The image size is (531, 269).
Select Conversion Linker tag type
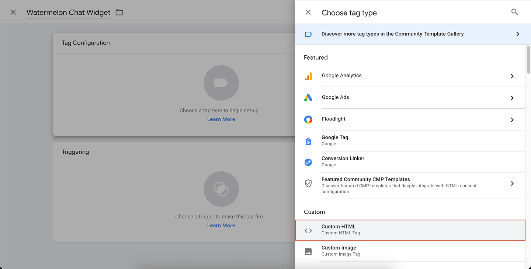410,162
